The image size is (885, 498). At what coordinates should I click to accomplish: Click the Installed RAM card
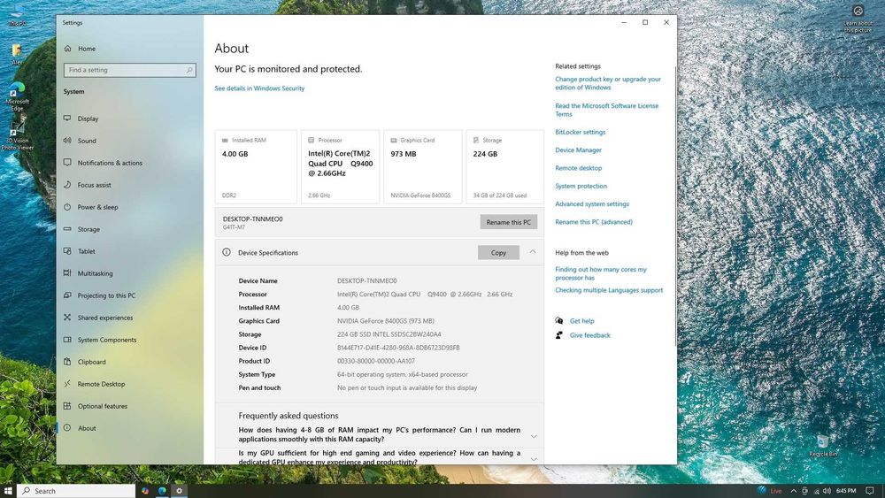tap(256, 167)
